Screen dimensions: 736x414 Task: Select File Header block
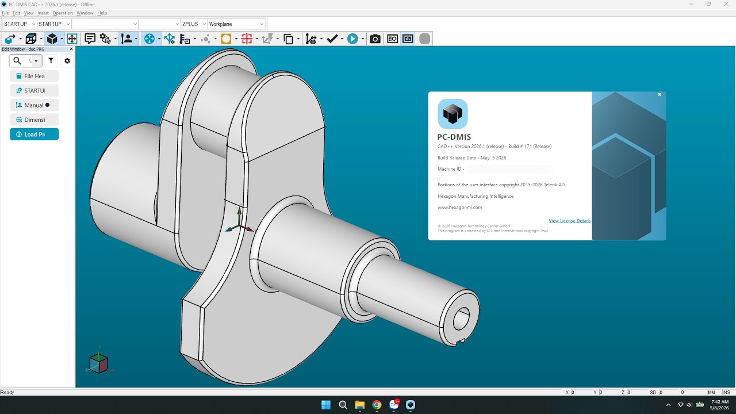point(34,76)
